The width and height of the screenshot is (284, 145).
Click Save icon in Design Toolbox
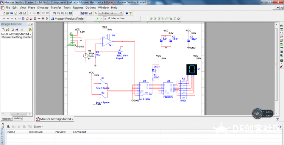[x=12, y=30]
